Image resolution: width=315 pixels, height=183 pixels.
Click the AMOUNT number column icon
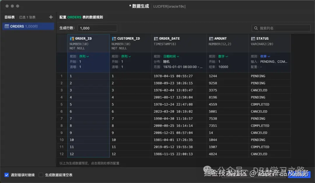pyautogui.click(x=211, y=38)
